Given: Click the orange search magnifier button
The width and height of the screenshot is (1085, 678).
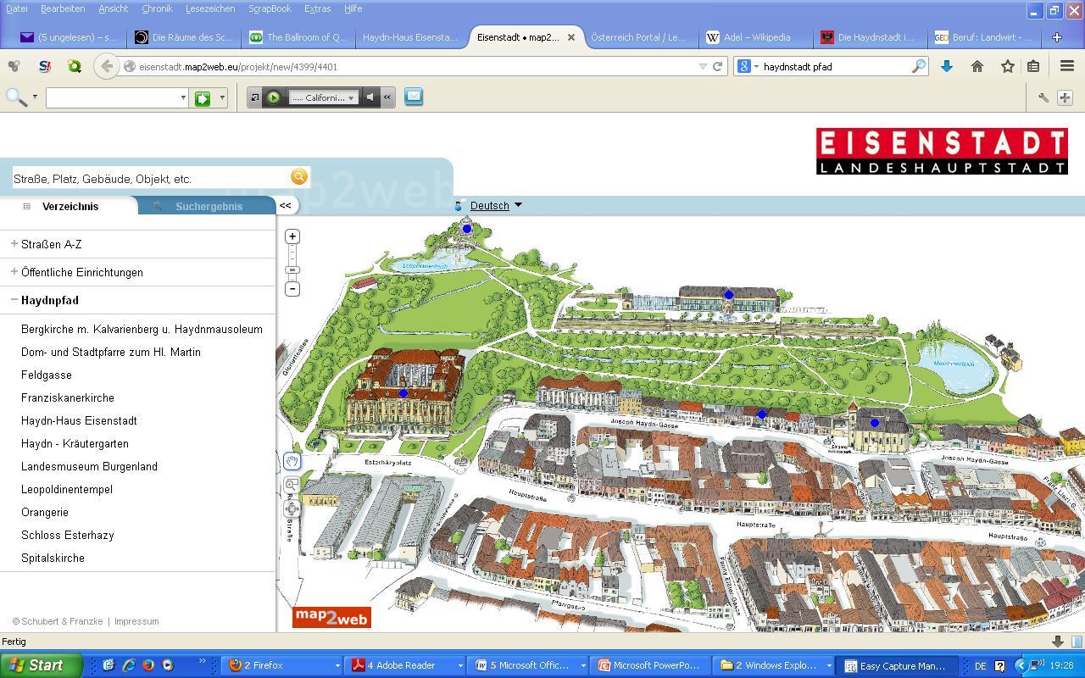Looking at the screenshot, I should click(298, 176).
